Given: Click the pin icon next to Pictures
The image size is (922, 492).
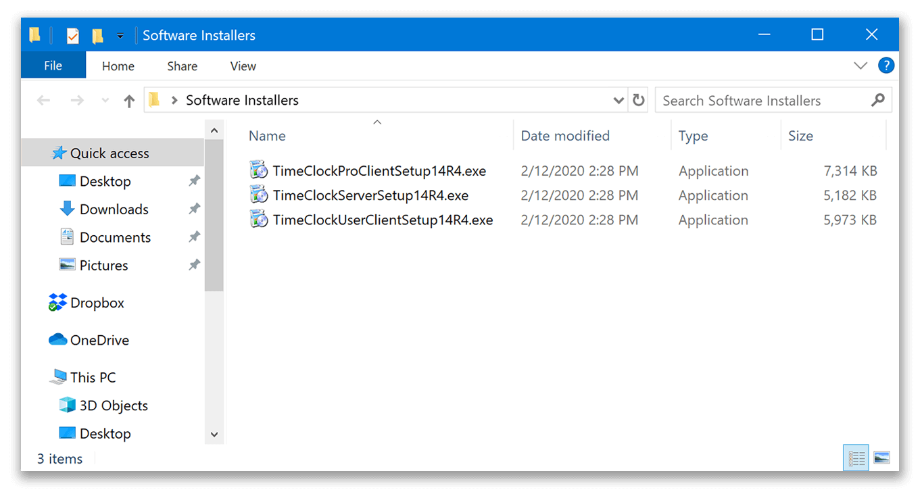Looking at the screenshot, I should coord(194,265).
